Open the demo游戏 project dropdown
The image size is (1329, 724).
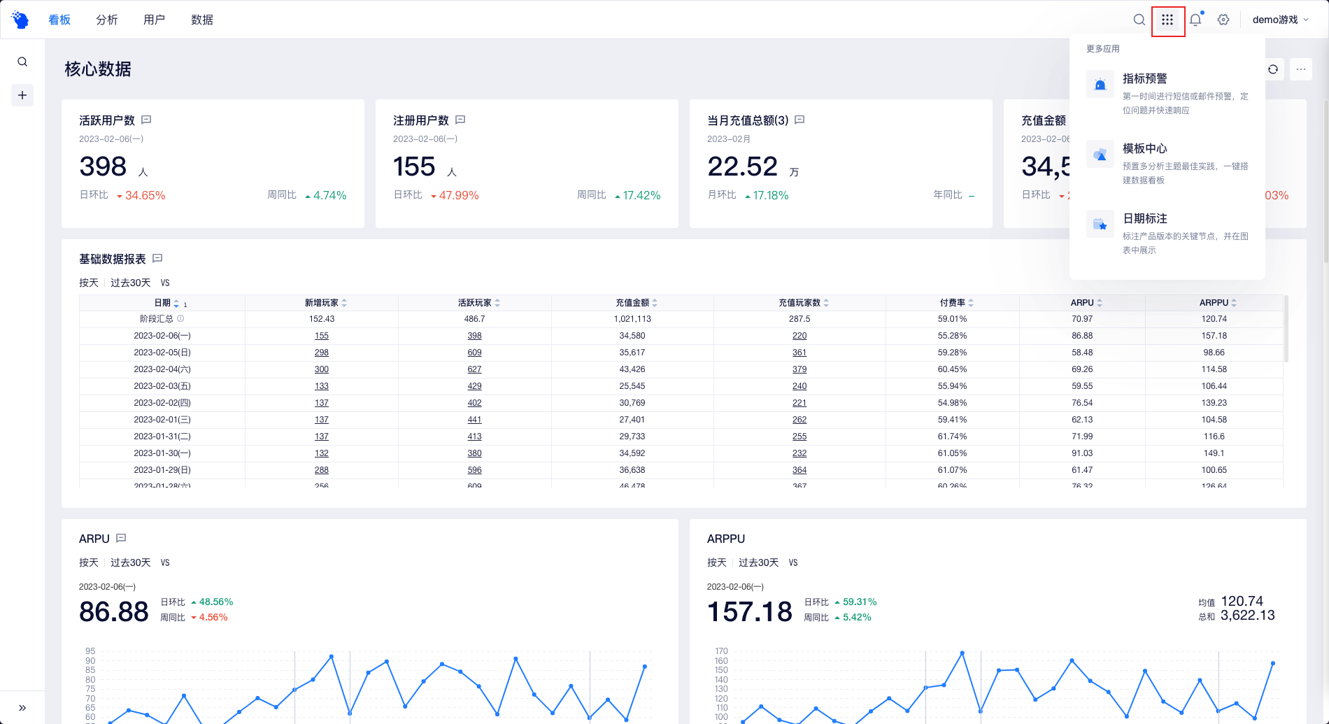coord(1280,20)
